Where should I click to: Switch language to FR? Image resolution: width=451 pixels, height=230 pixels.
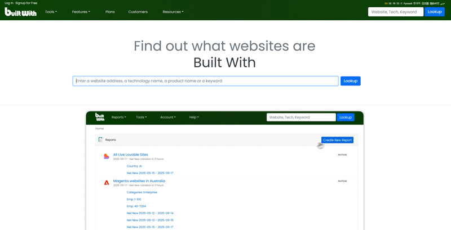click(x=394, y=3)
